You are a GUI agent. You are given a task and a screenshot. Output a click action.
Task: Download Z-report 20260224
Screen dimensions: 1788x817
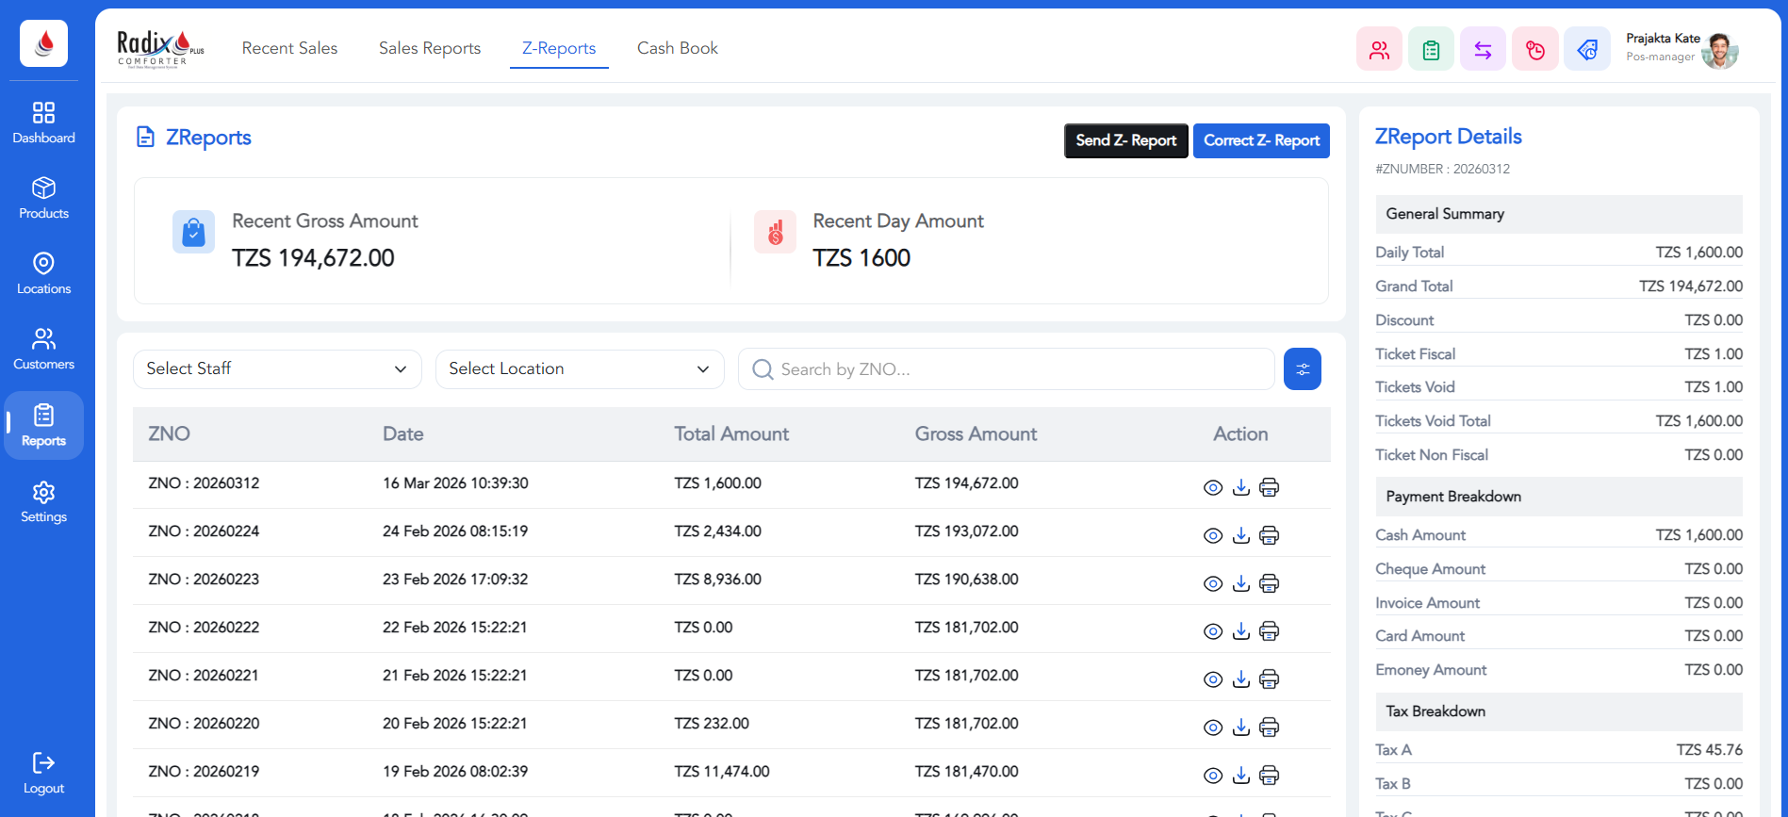click(1241, 535)
